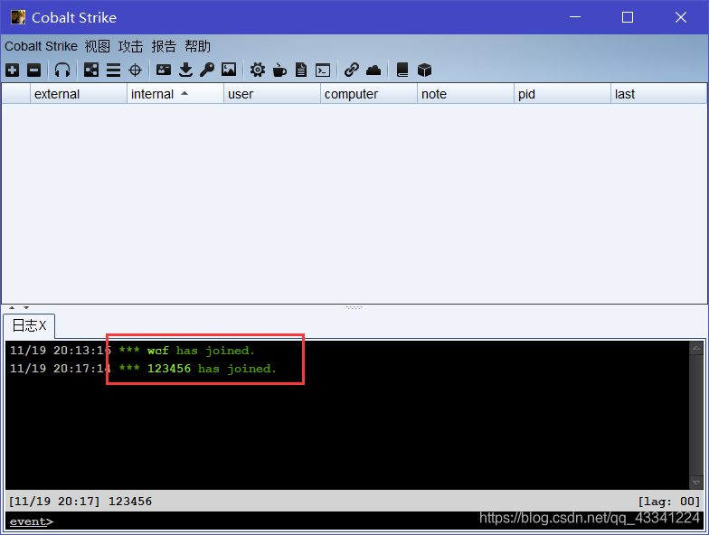Image resolution: width=709 pixels, height=535 pixels.
Task: Open the keystrokes key icon
Action: coord(207,70)
